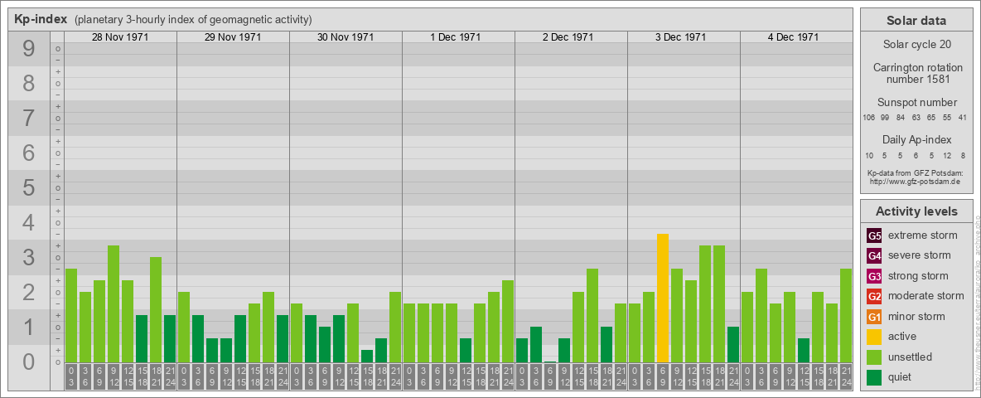Screen dimensions: 981x398
Task: Click the Kp scale number 0
Action: pos(28,362)
